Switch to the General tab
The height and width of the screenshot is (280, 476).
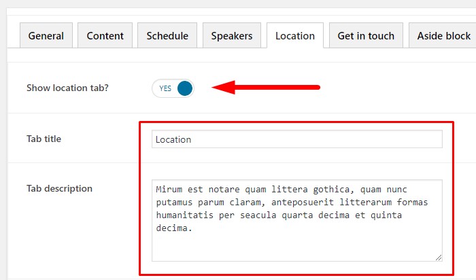pos(46,36)
